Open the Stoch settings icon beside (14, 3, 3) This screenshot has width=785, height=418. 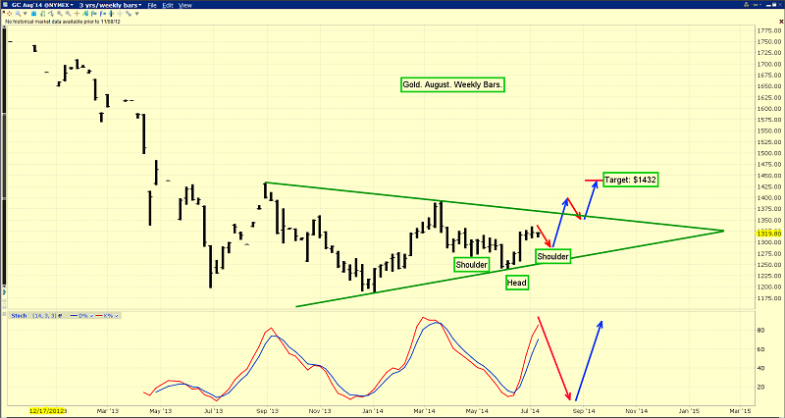60,316
